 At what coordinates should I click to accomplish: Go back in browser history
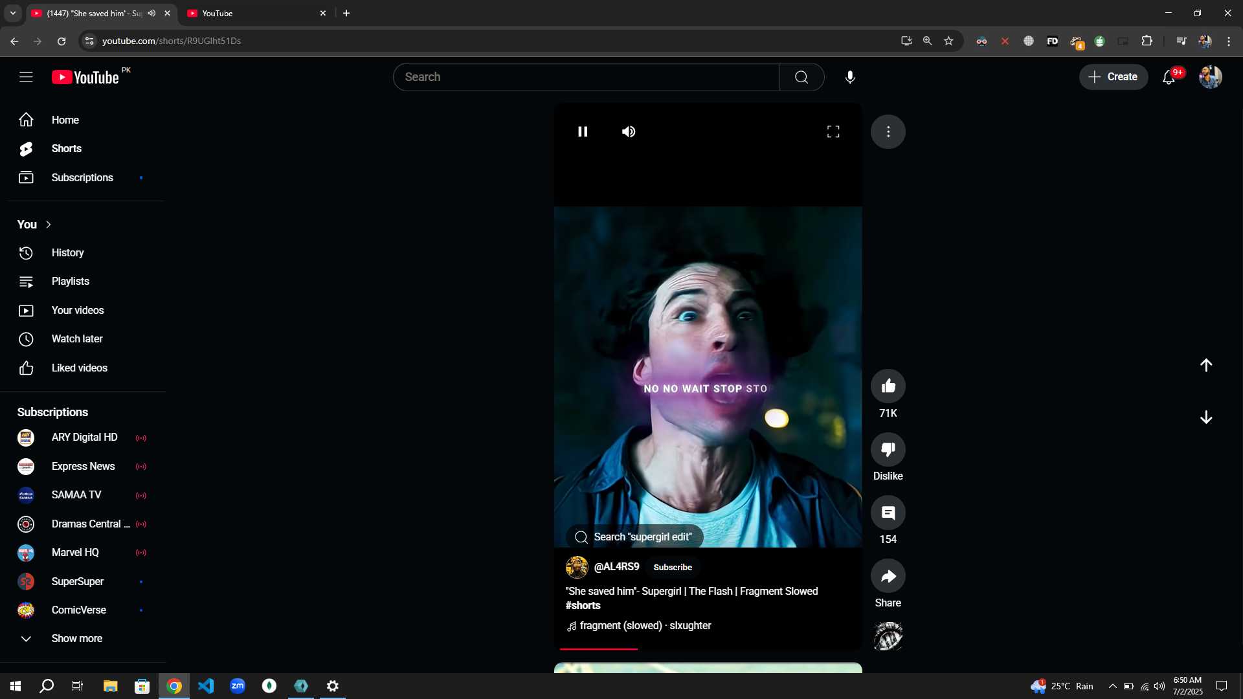point(14,41)
